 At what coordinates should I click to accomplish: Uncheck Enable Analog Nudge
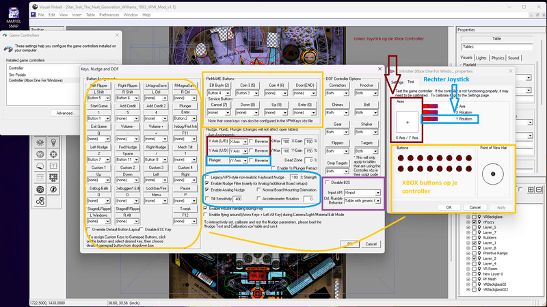(207, 190)
